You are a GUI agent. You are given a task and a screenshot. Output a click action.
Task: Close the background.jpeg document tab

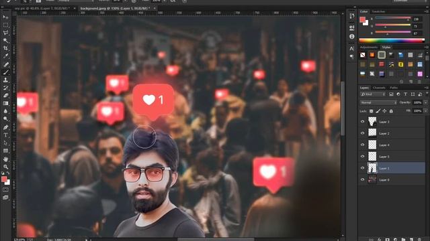tap(155, 9)
